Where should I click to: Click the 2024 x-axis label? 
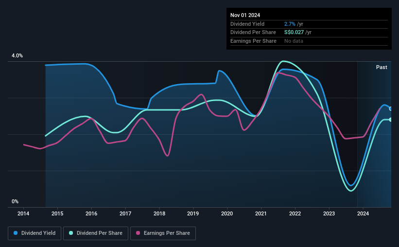(363, 213)
